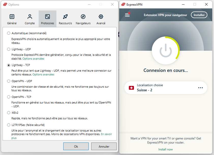This screenshot has width=214, height=155.
Task: Open Options avancées link under Lightway TCP
Action: (x=43, y=74)
